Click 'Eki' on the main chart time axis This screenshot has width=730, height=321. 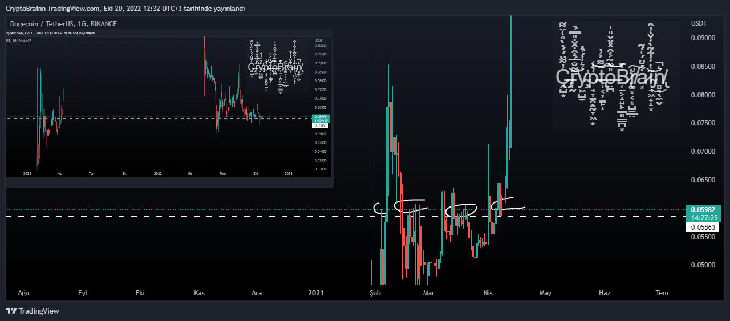(140, 293)
